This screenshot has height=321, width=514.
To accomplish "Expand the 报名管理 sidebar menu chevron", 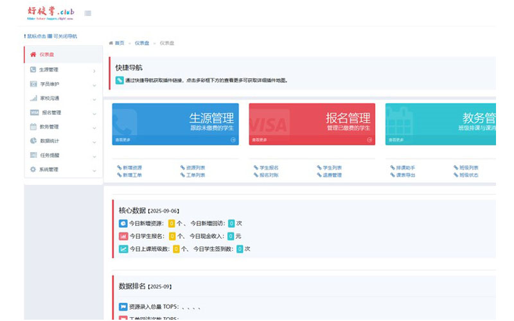I will coord(94,114).
